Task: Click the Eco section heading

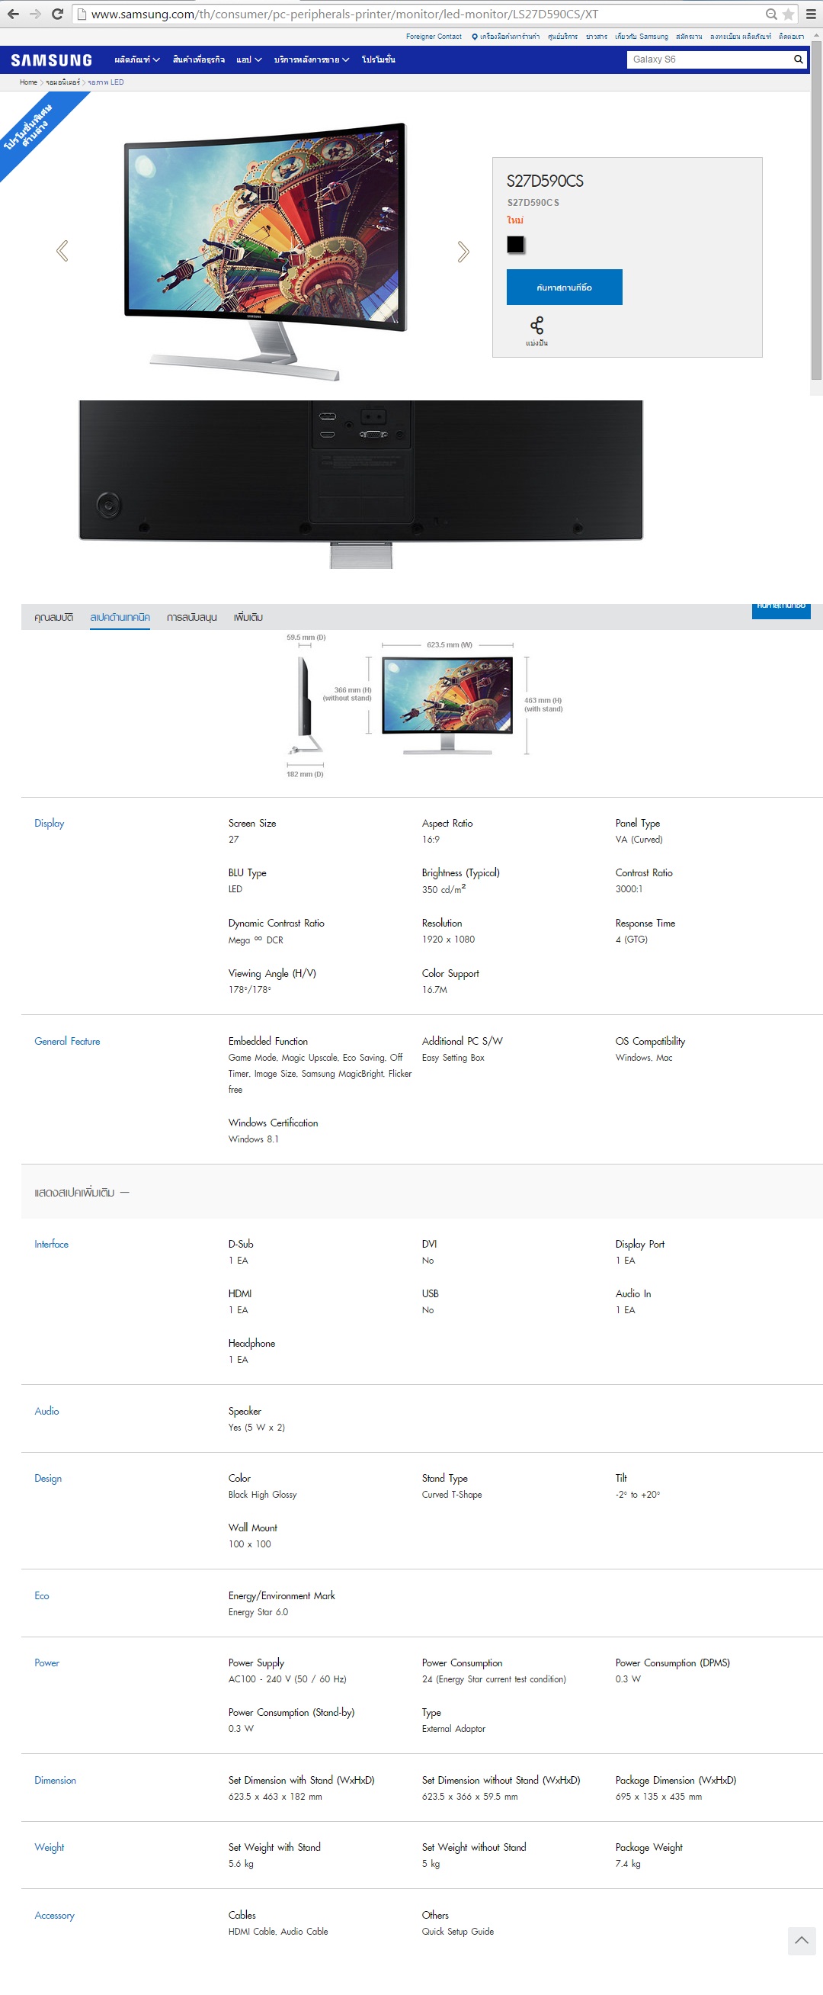Action: [x=42, y=1596]
